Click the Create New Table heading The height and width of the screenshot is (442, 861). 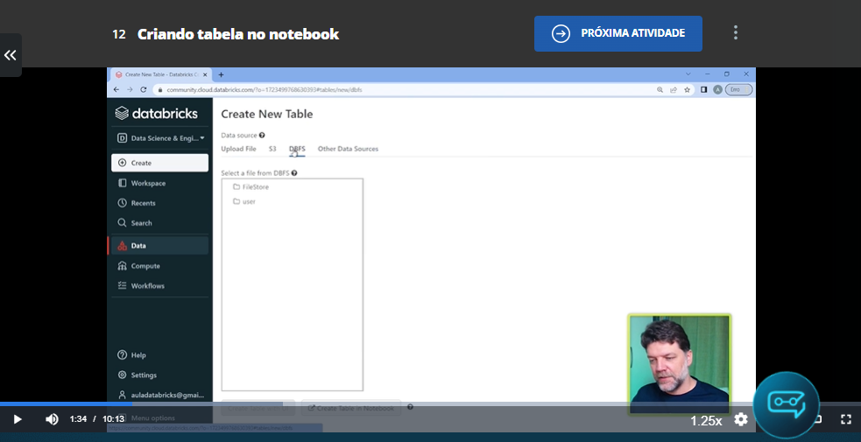[267, 114]
